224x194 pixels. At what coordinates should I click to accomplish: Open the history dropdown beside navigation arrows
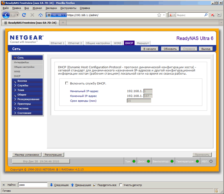point(17,15)
